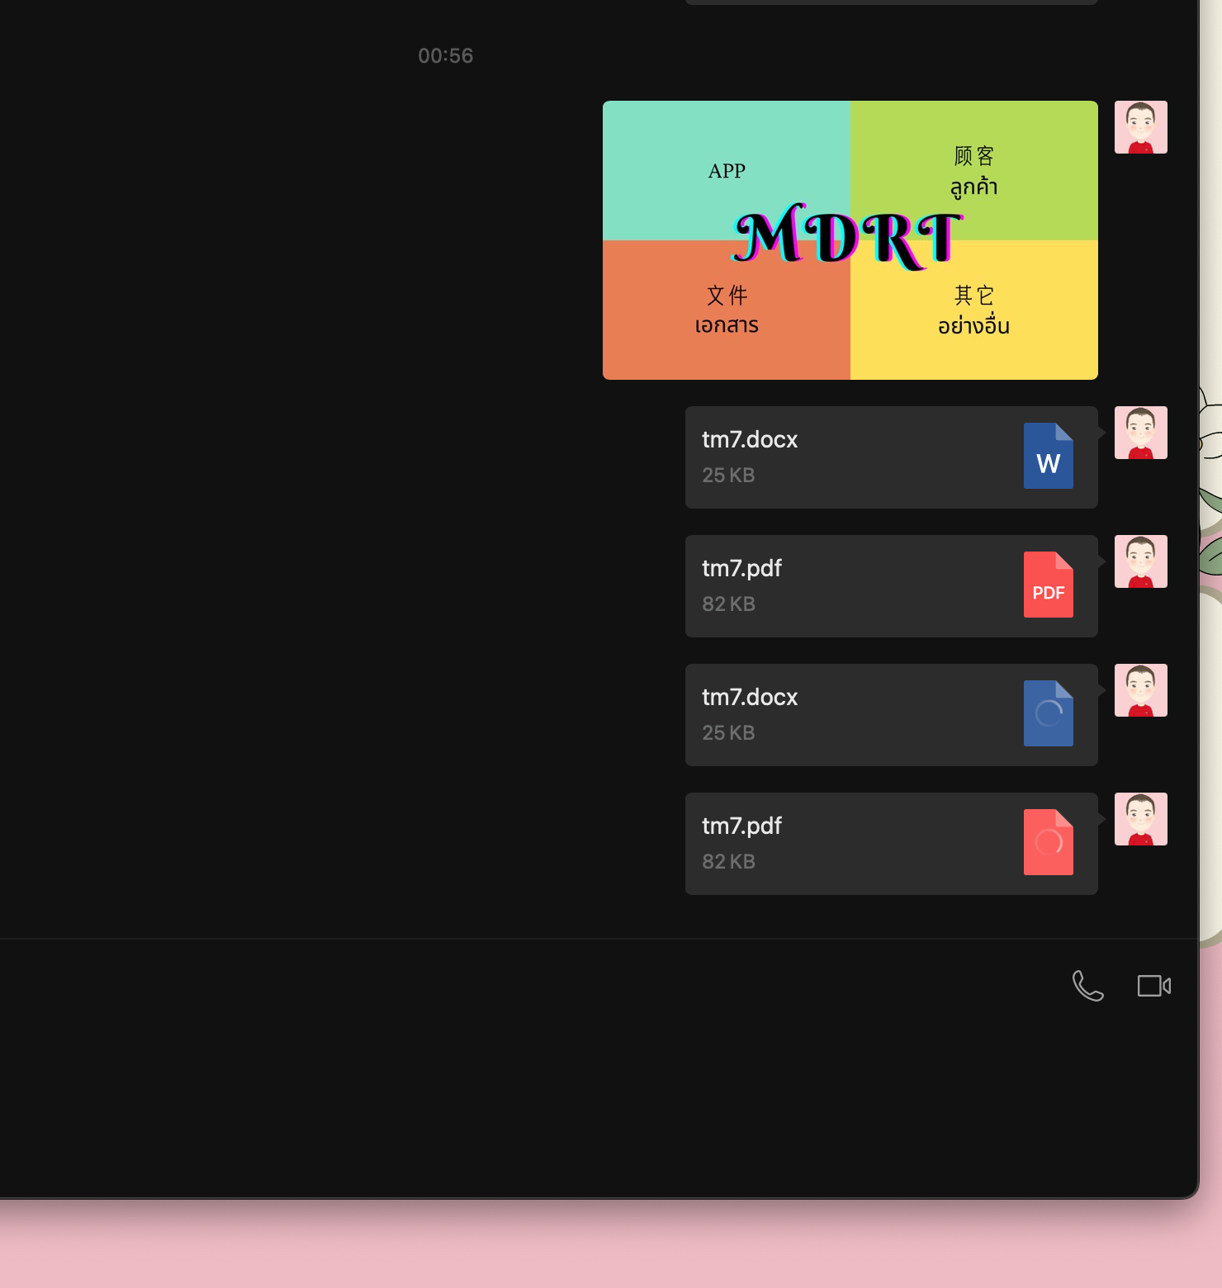Image resolution: width=1222 pixels, height=1288 pixels.
Task: Click the 25 KB size of second tm7.docx
Action: (x=728, y=732)
